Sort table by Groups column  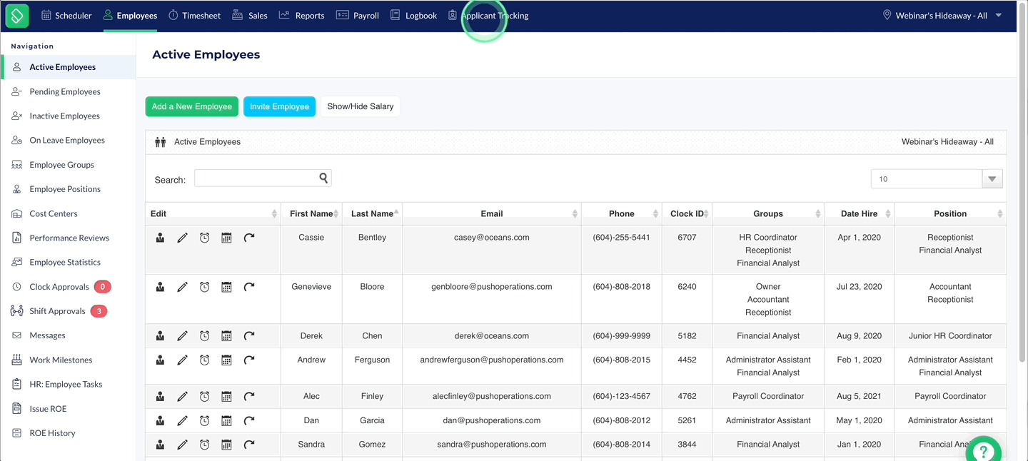tap(768, 214)
